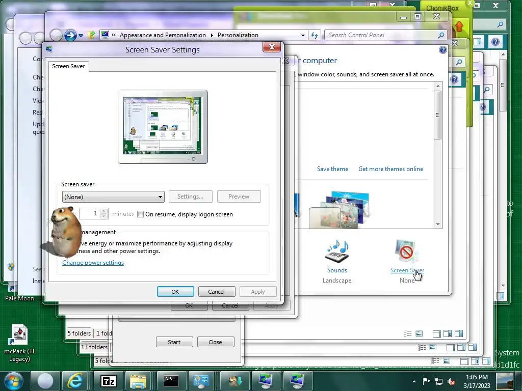Click Get more themes online link
This screenshot has height=391, width=522.
point(391,169)
